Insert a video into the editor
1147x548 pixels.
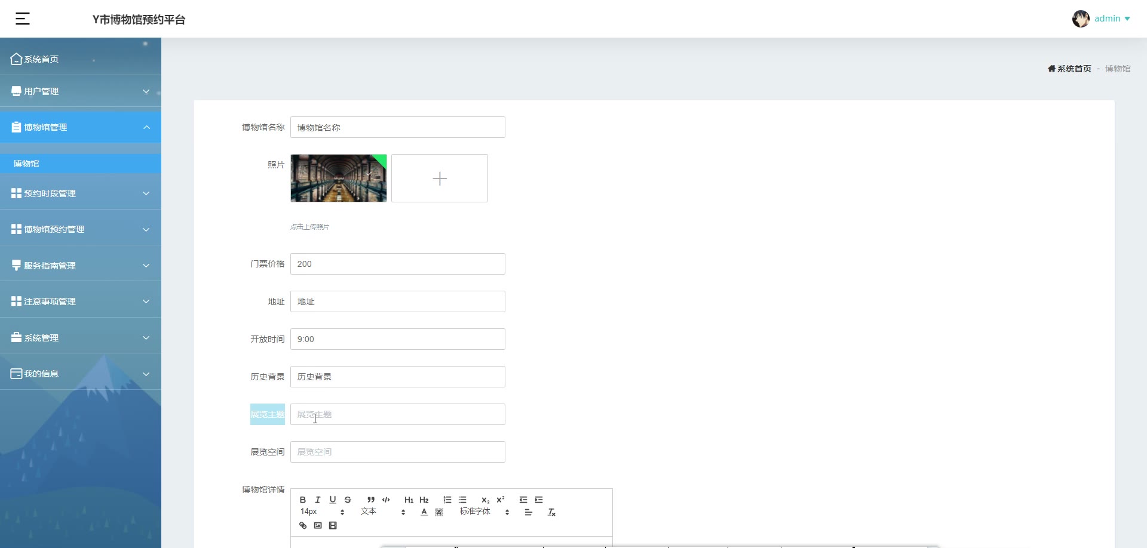click(x=333, y=525)
